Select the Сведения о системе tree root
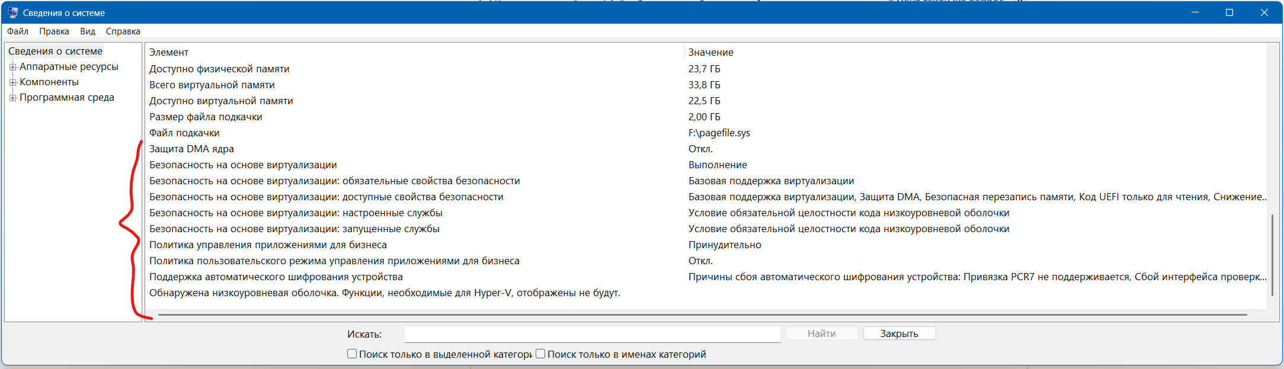This screenshot has height=369, width=1284. [55, 51]
